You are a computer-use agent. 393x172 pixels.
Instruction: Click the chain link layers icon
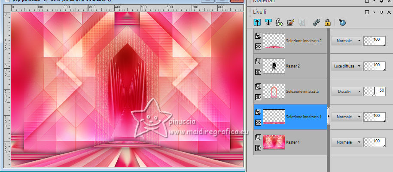(317, 23)
